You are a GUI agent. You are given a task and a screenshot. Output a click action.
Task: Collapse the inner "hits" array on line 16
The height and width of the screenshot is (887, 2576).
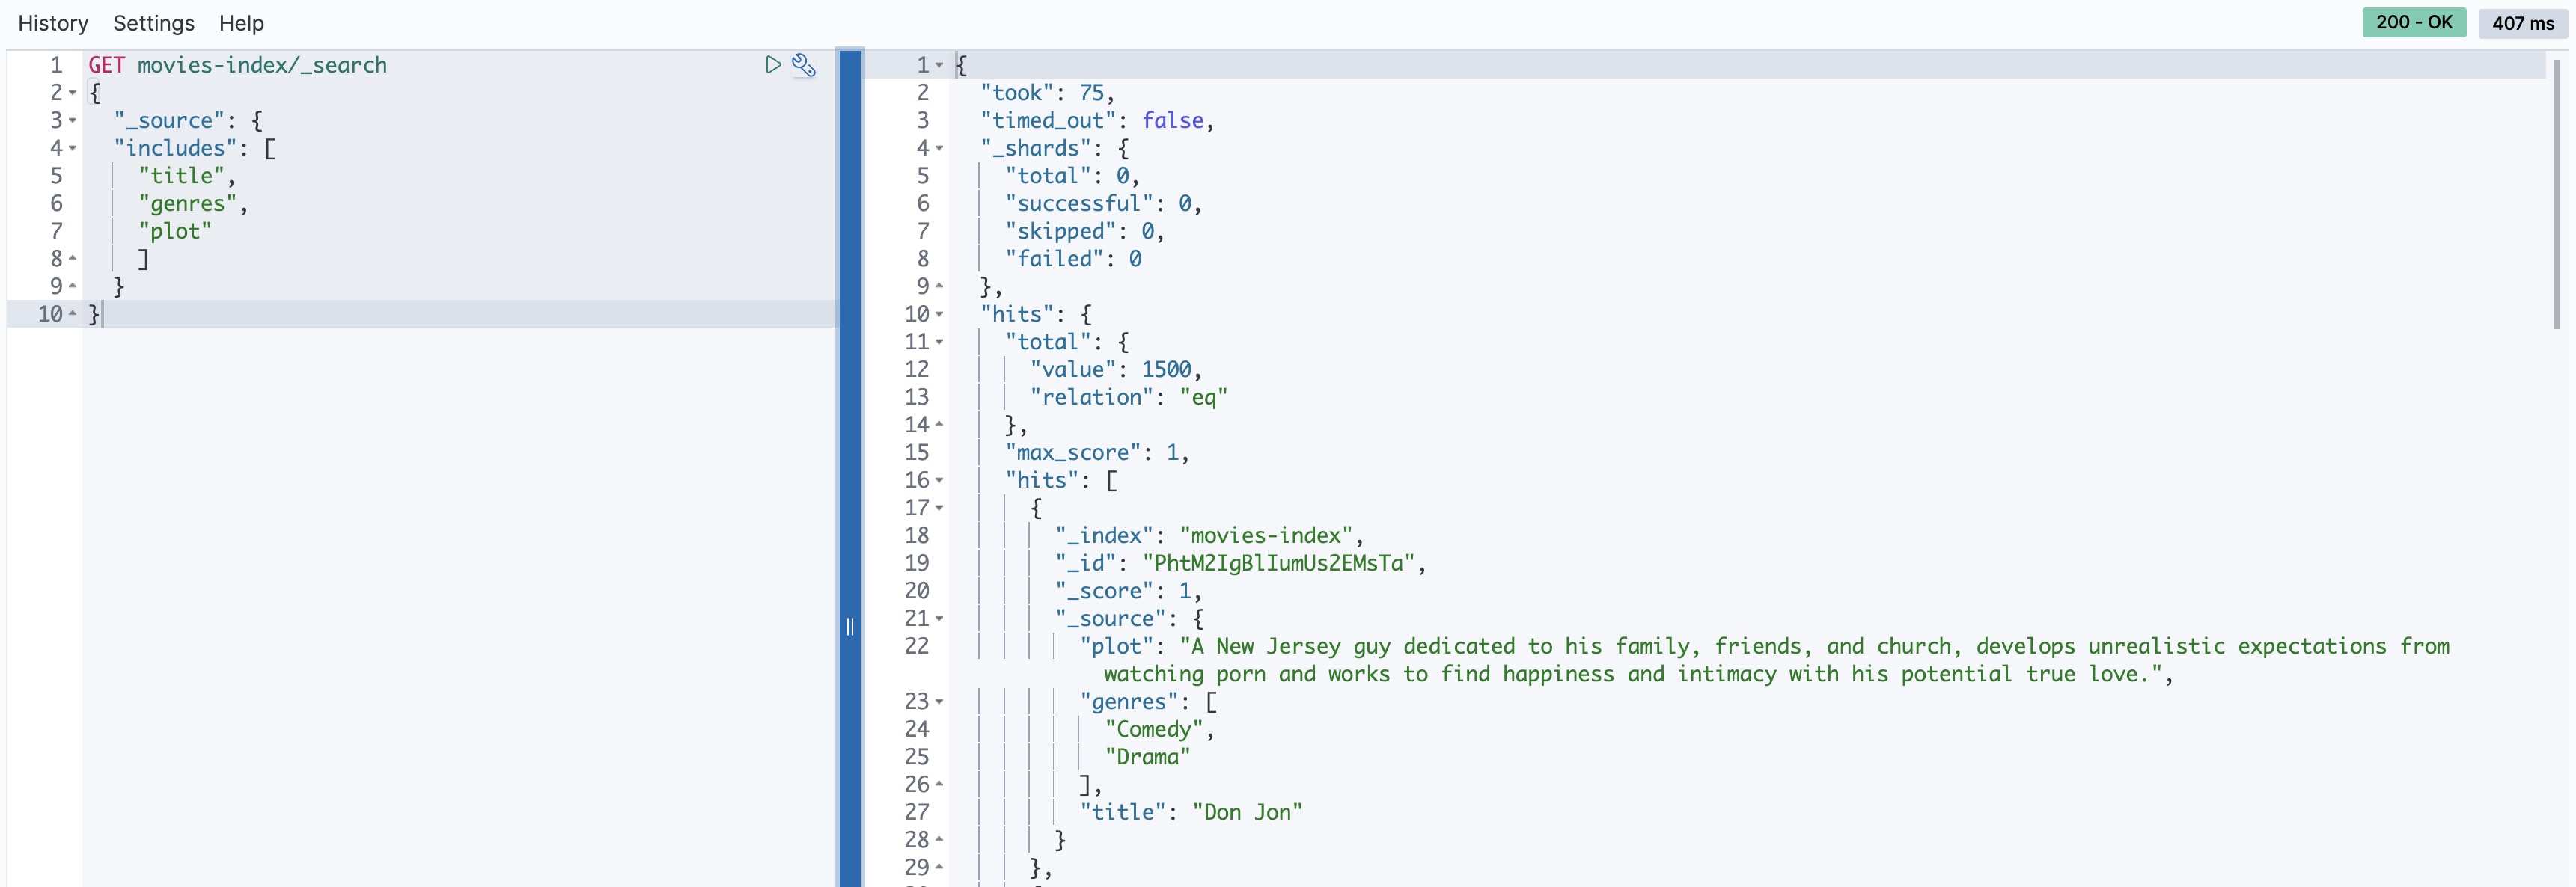(940, 480)
